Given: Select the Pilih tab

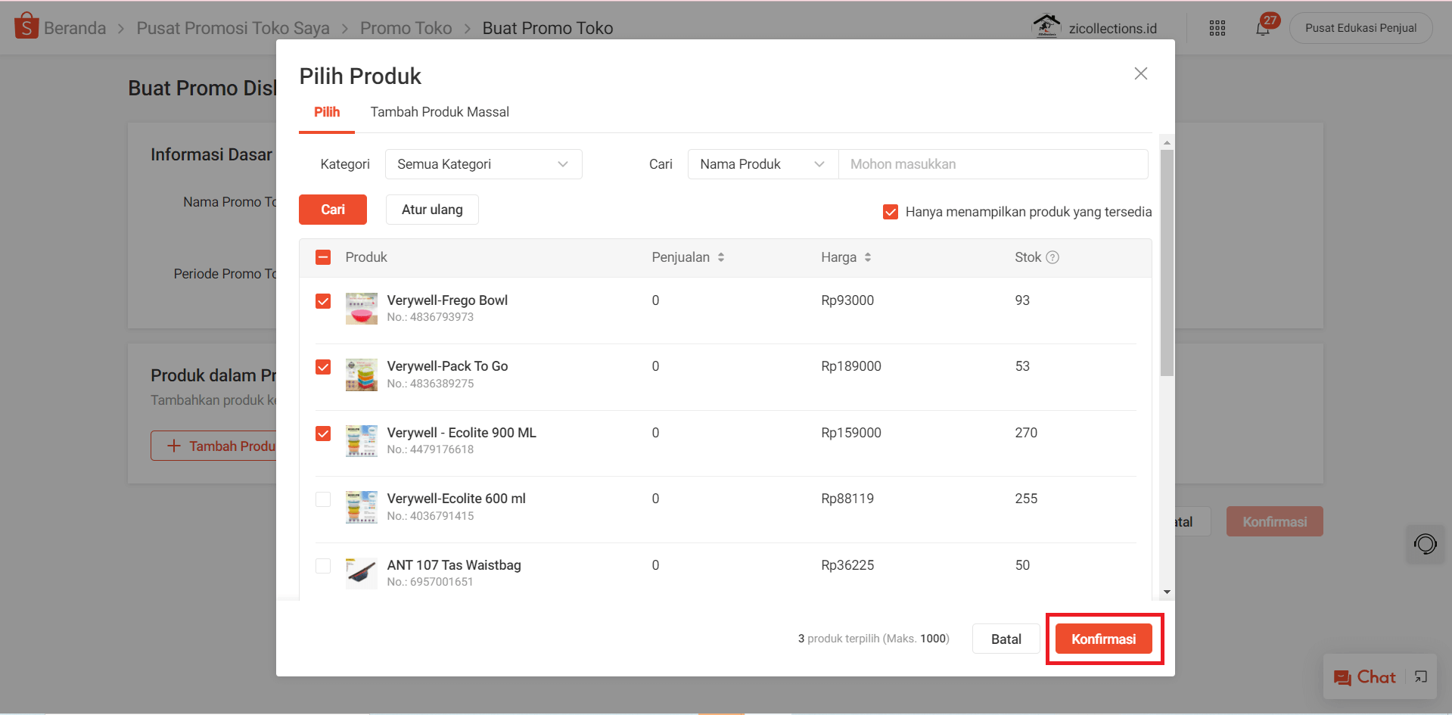Looking at the screenshot, I should [326, 111].
